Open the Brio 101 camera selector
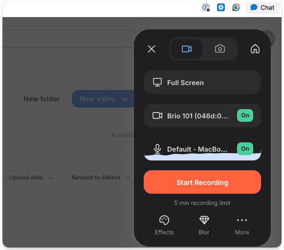284x250 pixels. coord(202,115)
